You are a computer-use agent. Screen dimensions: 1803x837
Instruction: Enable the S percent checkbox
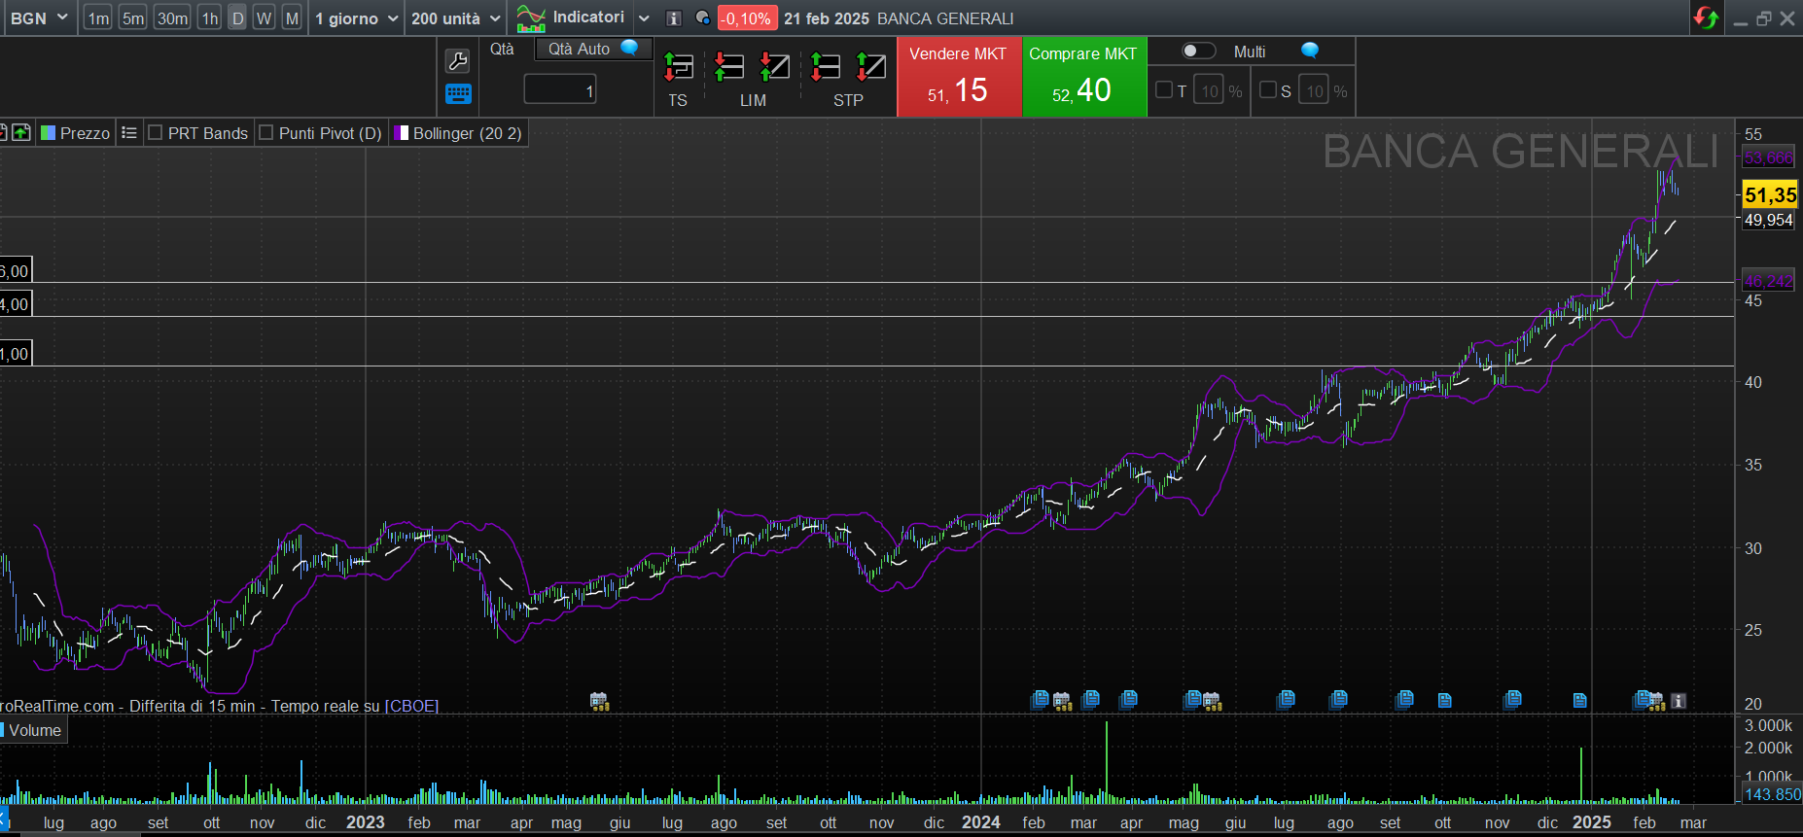[x=1268, y=89]
